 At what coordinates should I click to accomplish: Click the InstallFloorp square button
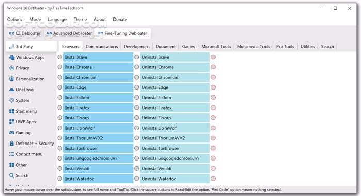coord(99,118)
